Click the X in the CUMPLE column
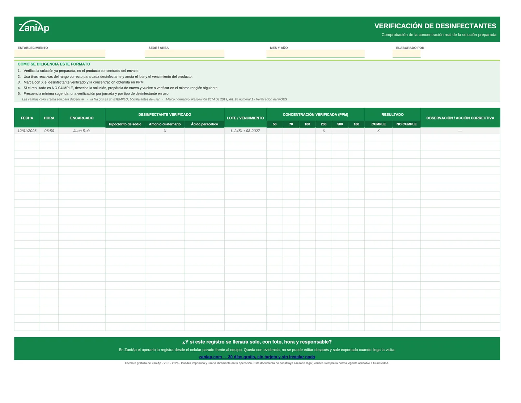The height and width of the screenshot is (403, 521). (x=378, y=131)
